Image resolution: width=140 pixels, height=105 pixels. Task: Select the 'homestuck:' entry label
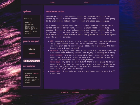click(55, 71)
